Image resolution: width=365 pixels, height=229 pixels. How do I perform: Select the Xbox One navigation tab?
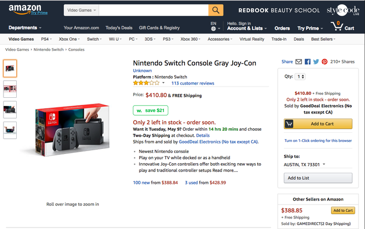(x=69, y=39)
